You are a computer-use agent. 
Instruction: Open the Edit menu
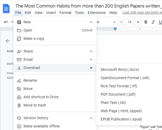pyautogui.click(x=28, y=13)
